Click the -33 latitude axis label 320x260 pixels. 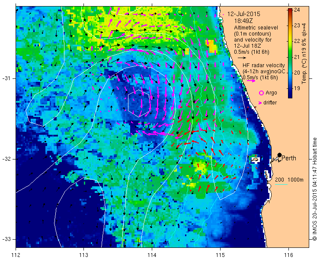point(6,239)
